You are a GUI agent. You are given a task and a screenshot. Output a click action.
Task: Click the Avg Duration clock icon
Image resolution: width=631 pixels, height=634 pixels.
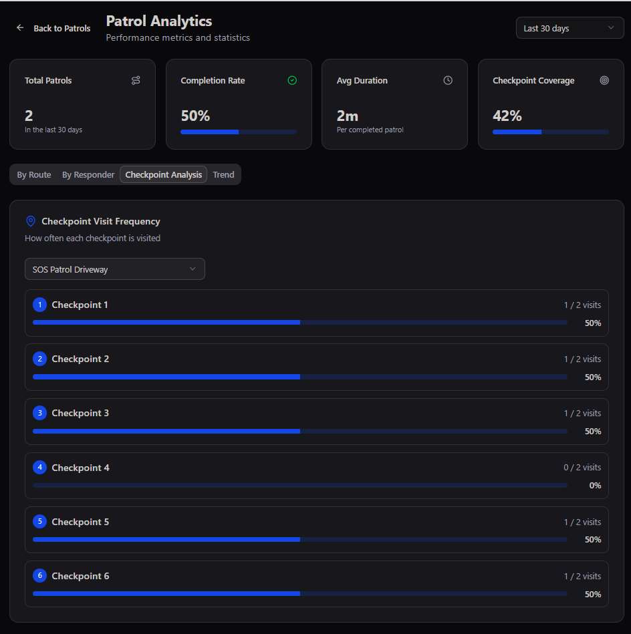pyautogui.click(x=448, y=80)
